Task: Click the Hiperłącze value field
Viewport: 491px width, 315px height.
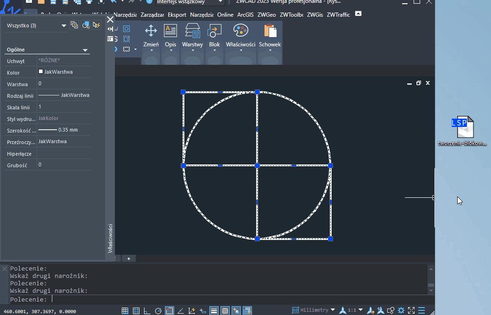Action: click(x=63, y=153)
